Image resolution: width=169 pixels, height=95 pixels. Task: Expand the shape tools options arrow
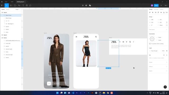pyautogui.click(x=16, y=6)
